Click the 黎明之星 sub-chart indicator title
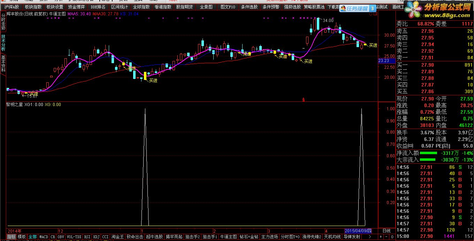The height and width of the screenshot is (241, 474). click(x=15, y=104)
